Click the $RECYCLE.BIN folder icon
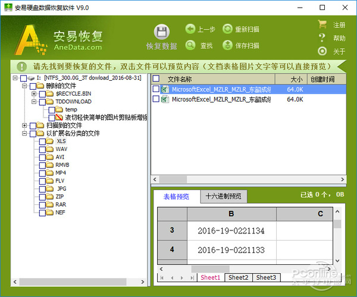This screenshot has height=297, width=357. click(x=49, y=94)
